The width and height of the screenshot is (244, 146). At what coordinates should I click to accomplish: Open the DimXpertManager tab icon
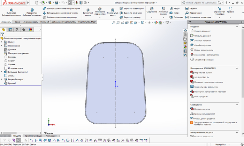click(24, 30)
